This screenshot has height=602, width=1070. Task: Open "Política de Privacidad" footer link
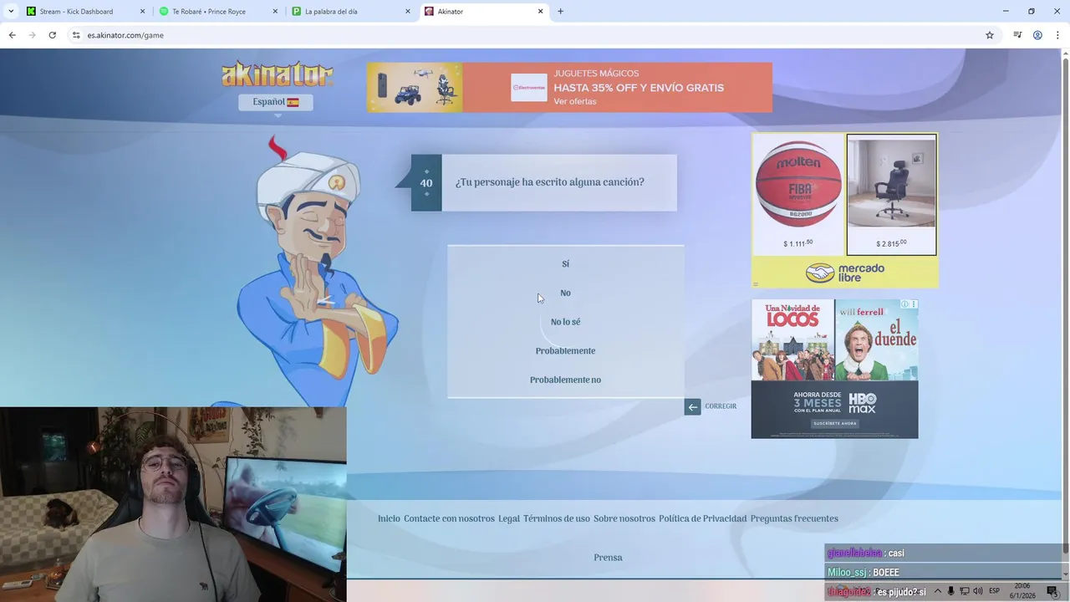tap(703, 518)
